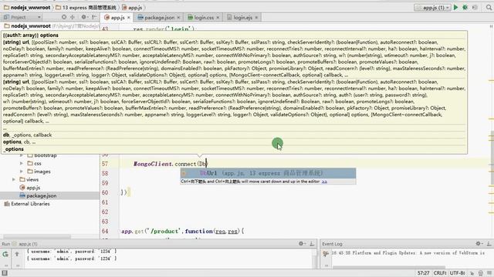Click the editor vertical scrollbar
494x277 pixels.
coord(492,157)
